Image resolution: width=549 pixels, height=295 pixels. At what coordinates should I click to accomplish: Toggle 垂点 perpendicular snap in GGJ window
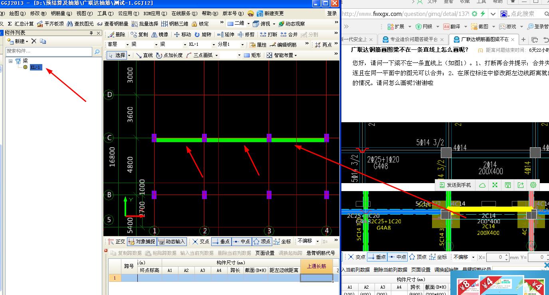click(x=221, y=242)
